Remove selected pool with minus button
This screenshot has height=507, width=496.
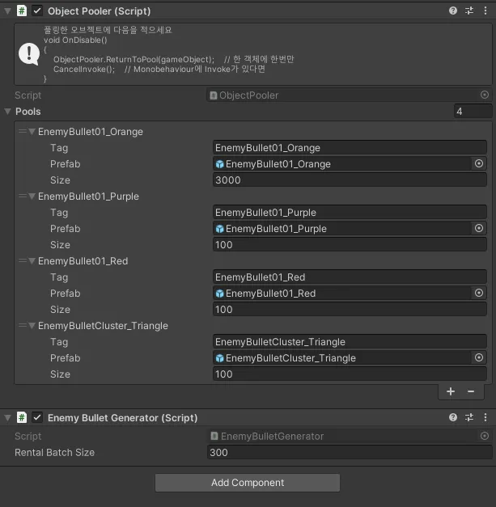click(471, 391)
